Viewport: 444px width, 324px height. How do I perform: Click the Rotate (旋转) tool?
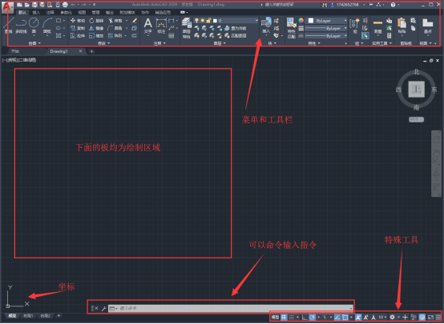96,21
